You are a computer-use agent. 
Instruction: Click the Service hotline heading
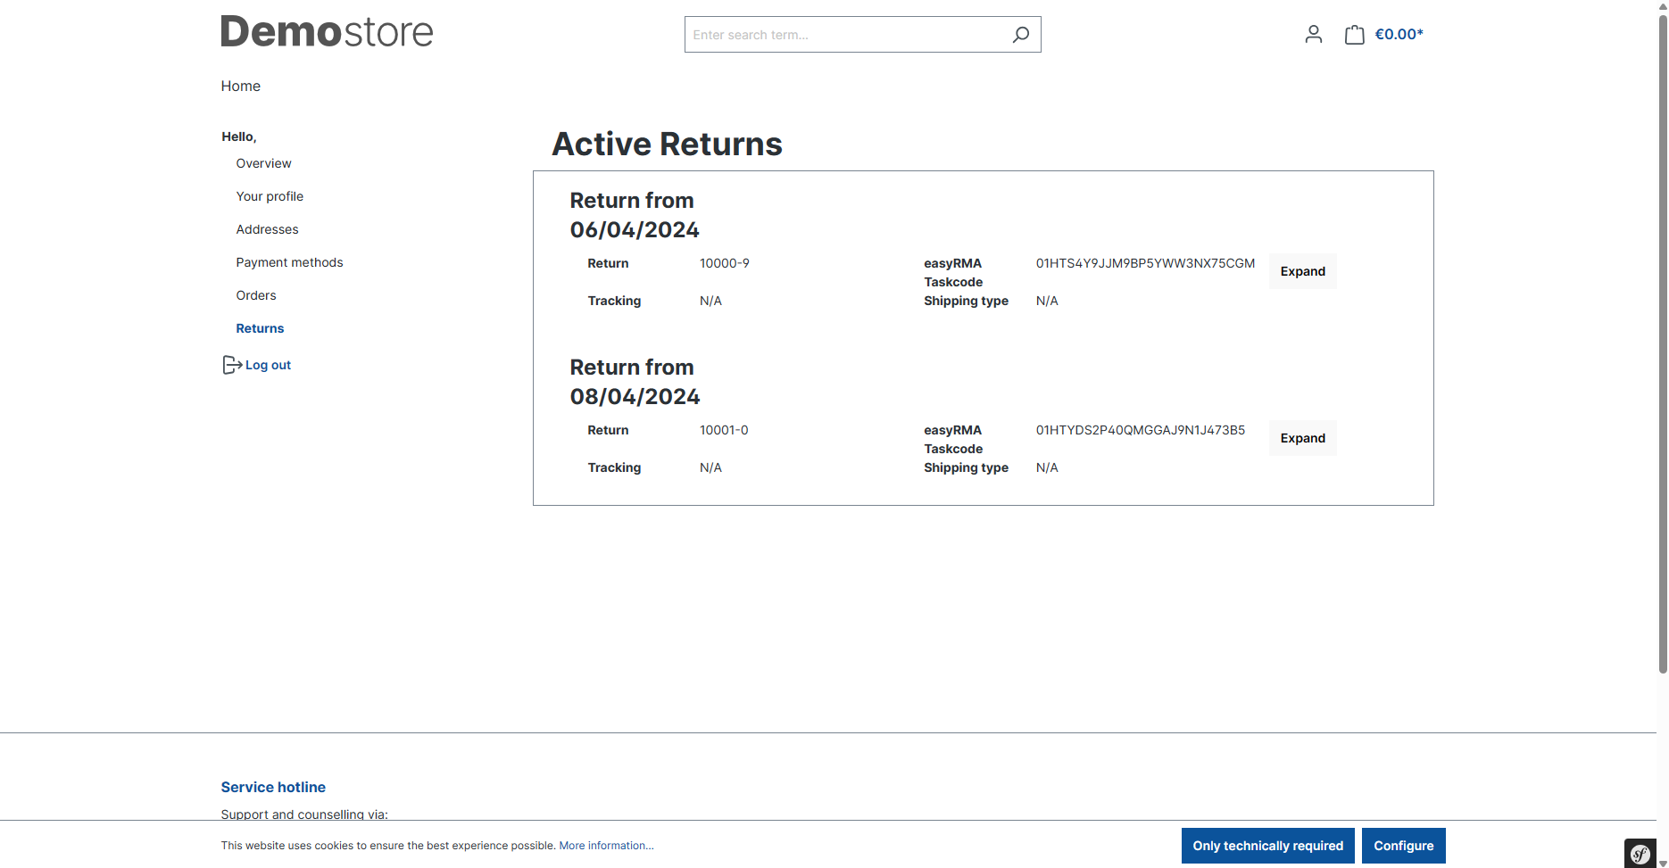pos(273,787)
